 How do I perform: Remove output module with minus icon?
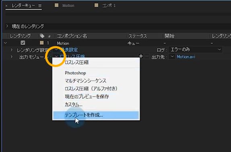tap(146, 56)
